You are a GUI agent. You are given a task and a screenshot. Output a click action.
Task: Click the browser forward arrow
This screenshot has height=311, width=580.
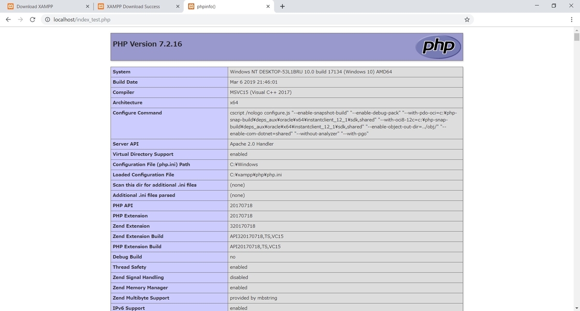click(20, 19)
